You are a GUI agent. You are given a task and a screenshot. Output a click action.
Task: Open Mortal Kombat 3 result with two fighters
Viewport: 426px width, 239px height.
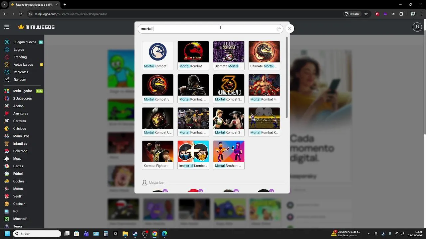229,121
